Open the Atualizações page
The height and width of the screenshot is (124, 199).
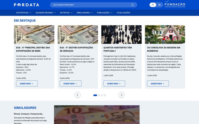click(123, 13)
